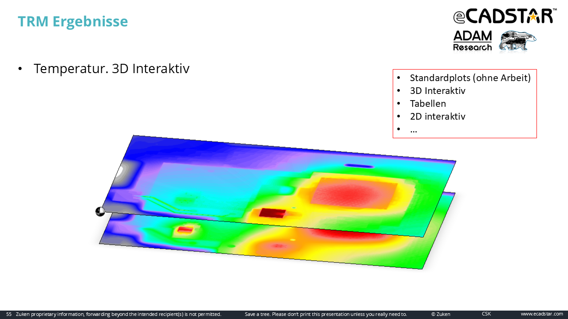
Task: Click the '© Zuken' footer text
Action: pos(441,314)
